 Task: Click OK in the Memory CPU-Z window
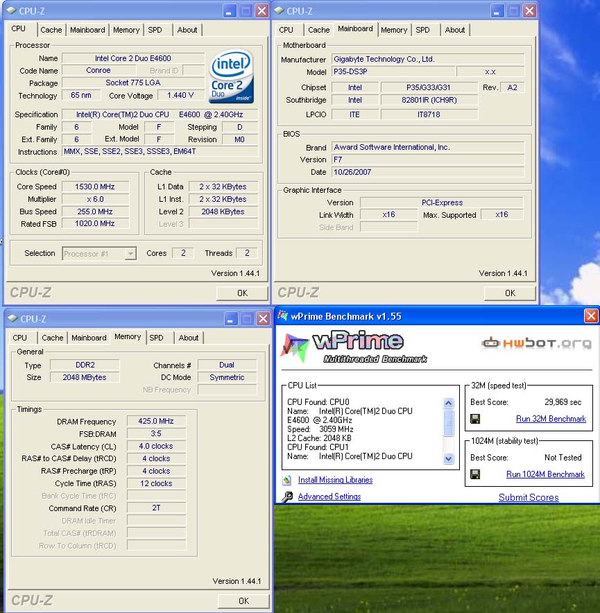point(243,601)
